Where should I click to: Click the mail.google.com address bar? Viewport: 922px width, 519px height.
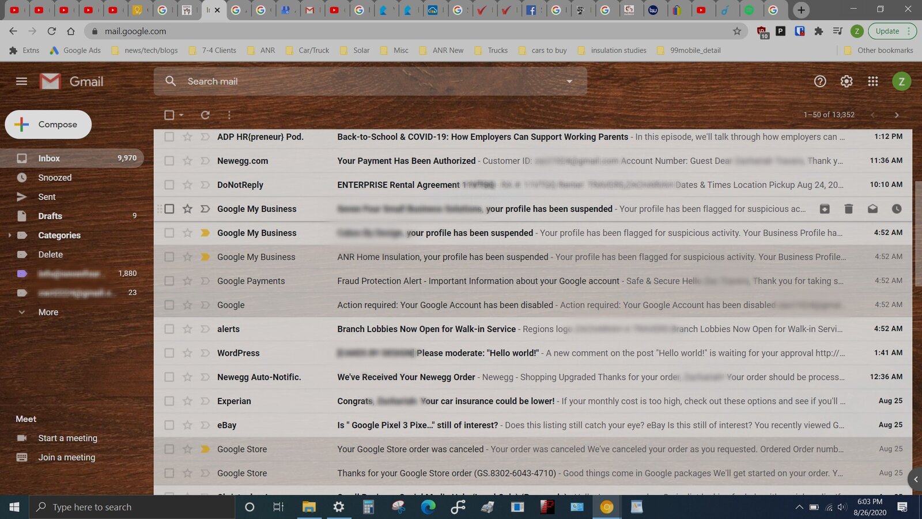click(414, 31)
